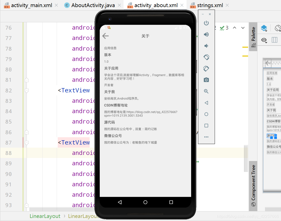Click the fold end marker at line 81

pyautogui.click(x=27, y=80)
